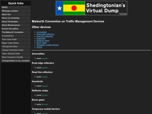Image resolution: width=152 pixels, height=114 pixels.
Task: Click the Road edge reflectors section heading
Action: [x=43, y=63]
